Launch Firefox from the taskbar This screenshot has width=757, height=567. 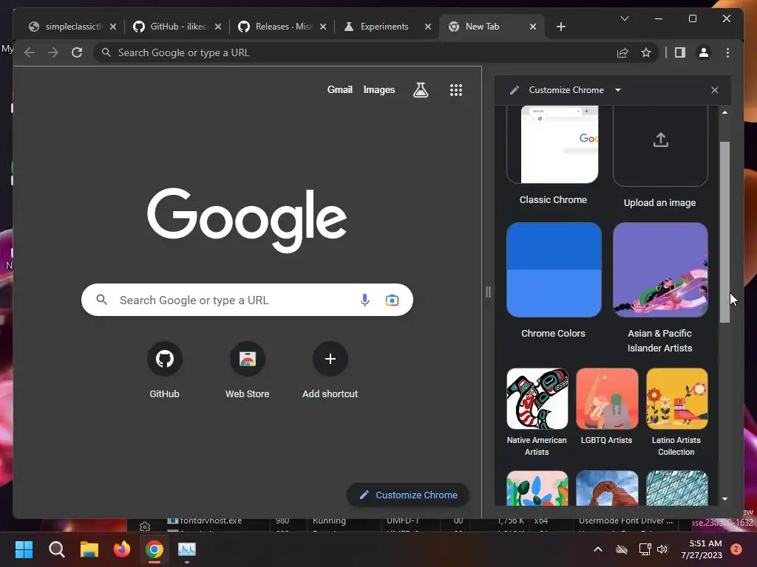coord(122,549)
